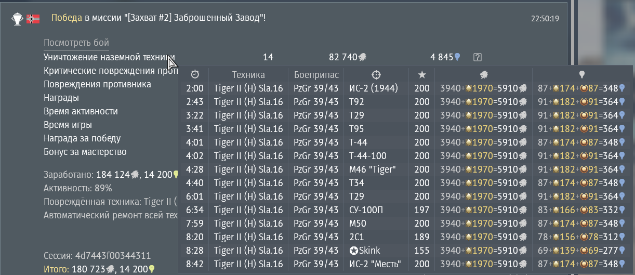Select "Уничтожение наземной техники" row
This screenshot has width=635, height=275.
pyautogui.click(x=109, y=57)
